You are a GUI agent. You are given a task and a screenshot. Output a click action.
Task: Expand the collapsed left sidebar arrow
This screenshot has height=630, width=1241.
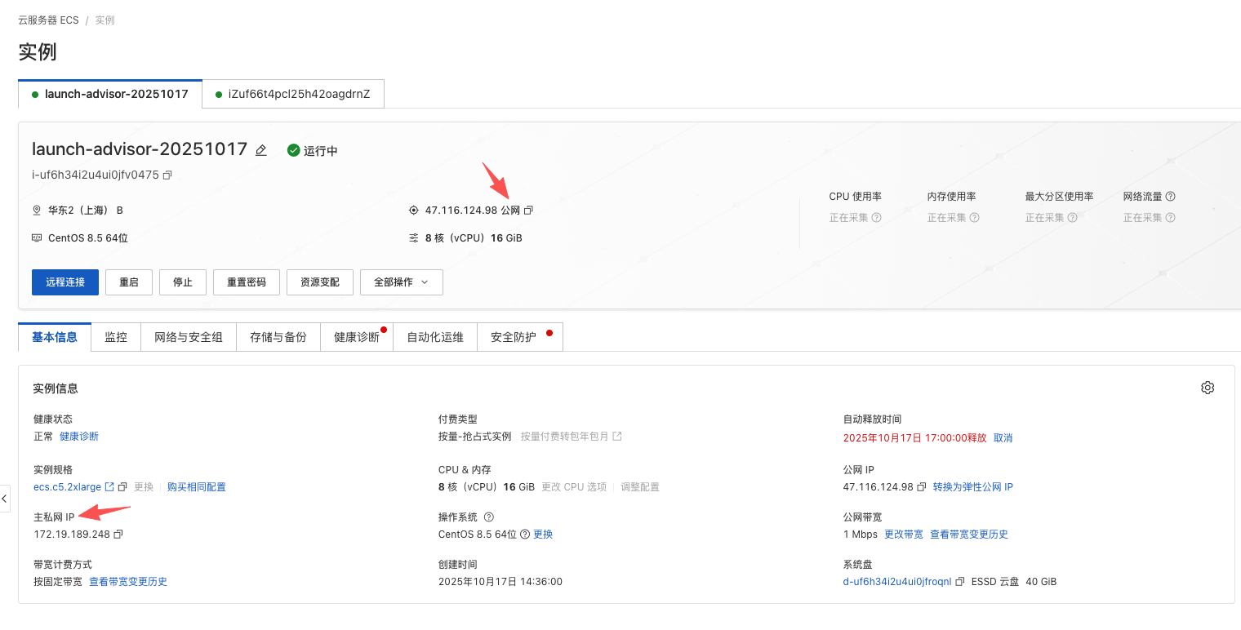click(x=5, y=498)
